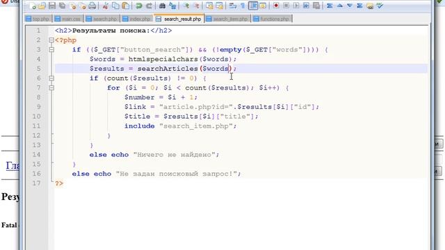Start macro recording with the red dot icon
Screen dimensions: 445x250
tap(276, 6)
